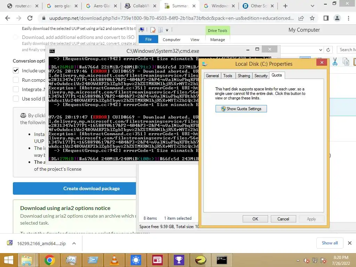Toggle Chrome side panel icon
Screen dimensions: 356x267
coord(326,18)
